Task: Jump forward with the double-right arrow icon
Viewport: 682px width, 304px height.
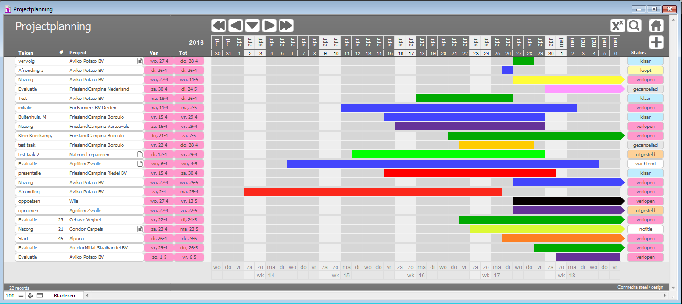Action: 286,26
